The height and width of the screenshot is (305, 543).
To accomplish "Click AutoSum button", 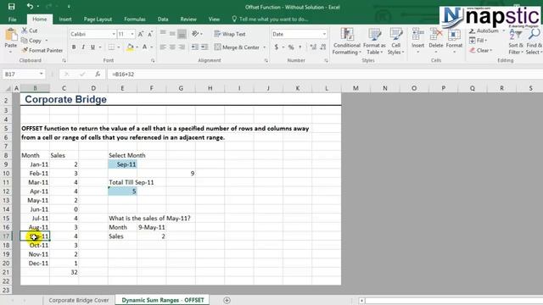I will point(484,30).
